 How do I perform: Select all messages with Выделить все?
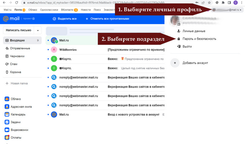click(x=65, y=19)
